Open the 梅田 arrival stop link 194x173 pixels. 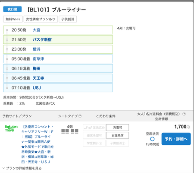(x=37, y=68)
